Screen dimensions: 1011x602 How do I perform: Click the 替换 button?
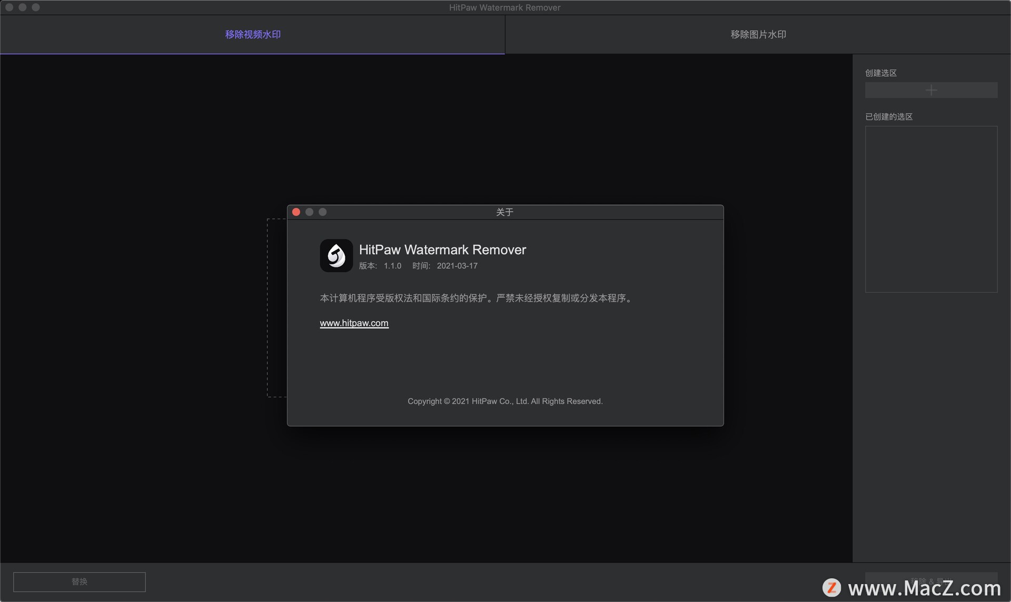click(80, 582)
